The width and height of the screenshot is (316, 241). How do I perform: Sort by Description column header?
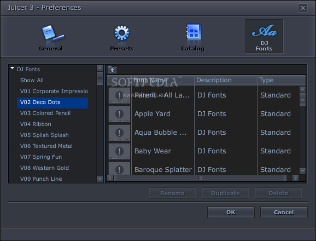pyautogui.click(x=226, y=80)
